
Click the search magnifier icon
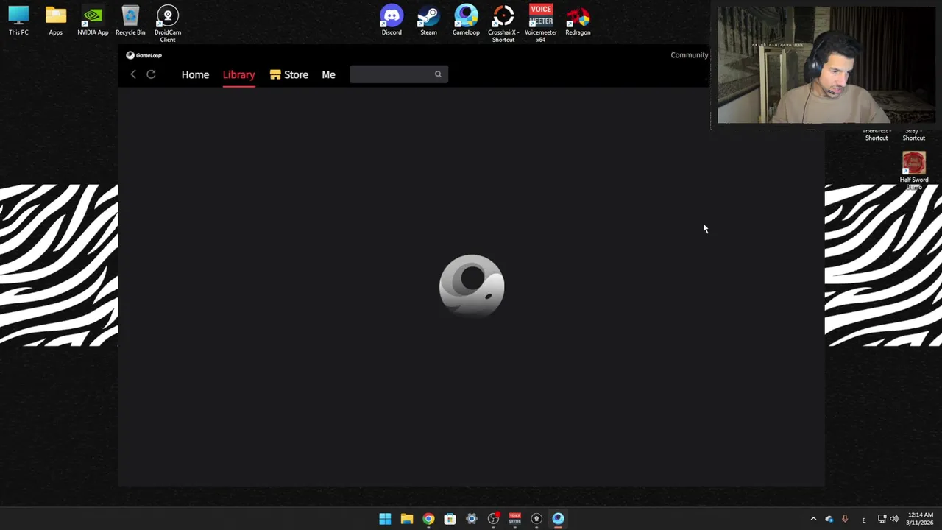[x=438, y=74]
